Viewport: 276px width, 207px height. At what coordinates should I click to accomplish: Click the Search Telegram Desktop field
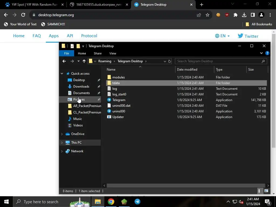[x=221, y=61]
